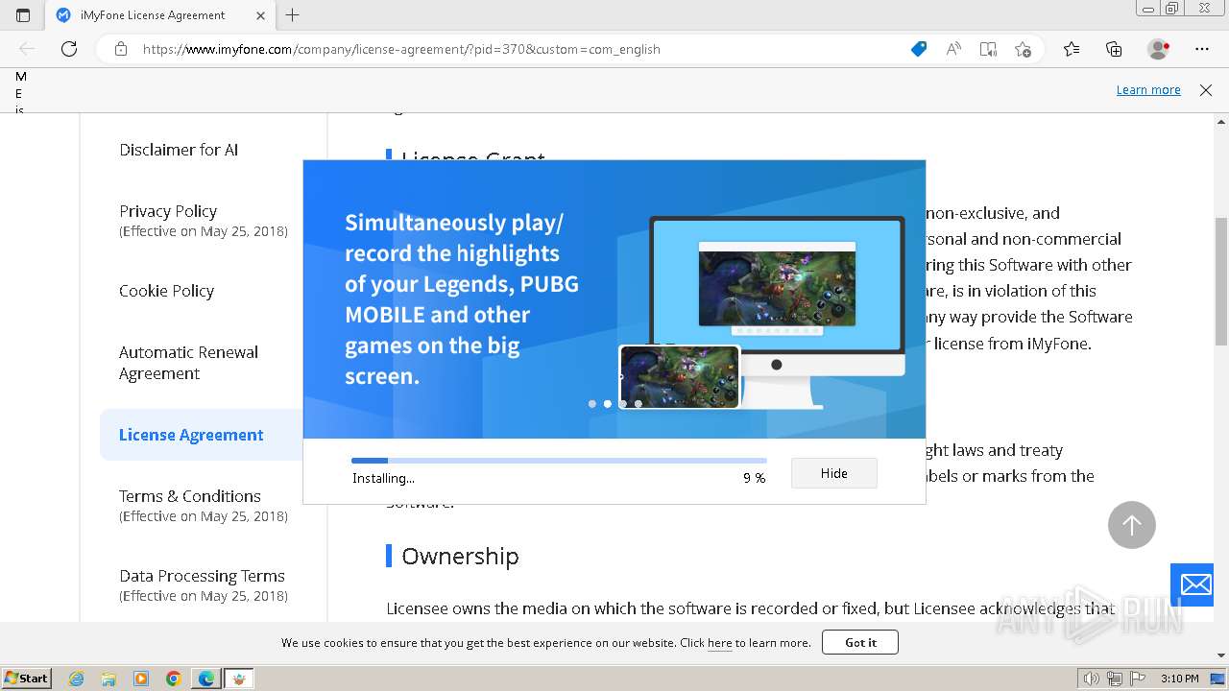Viewport: 1229px width, 691px height.
Task: Open Edge Settings and more menu
Action: (x=1202, y=49)
